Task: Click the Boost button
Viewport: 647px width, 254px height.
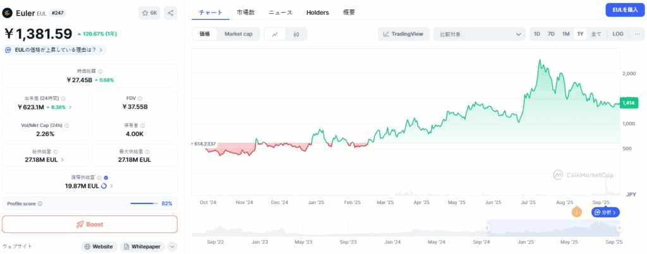Action: [x=90, y=224]
